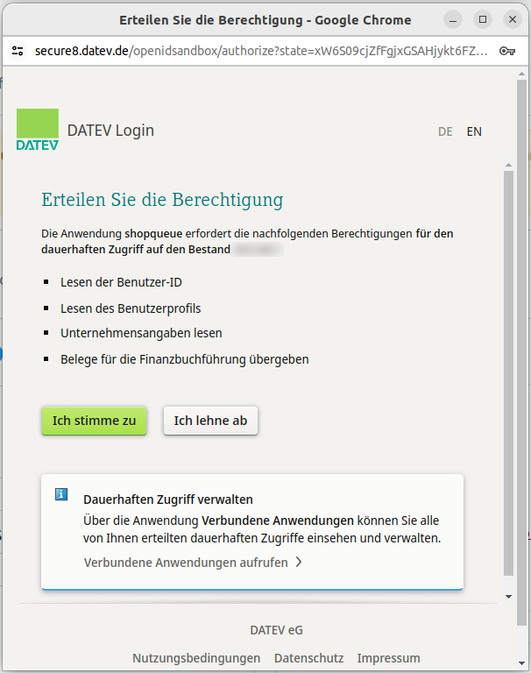Switch language to EN
Screen dimensions: 531x673
474,131
